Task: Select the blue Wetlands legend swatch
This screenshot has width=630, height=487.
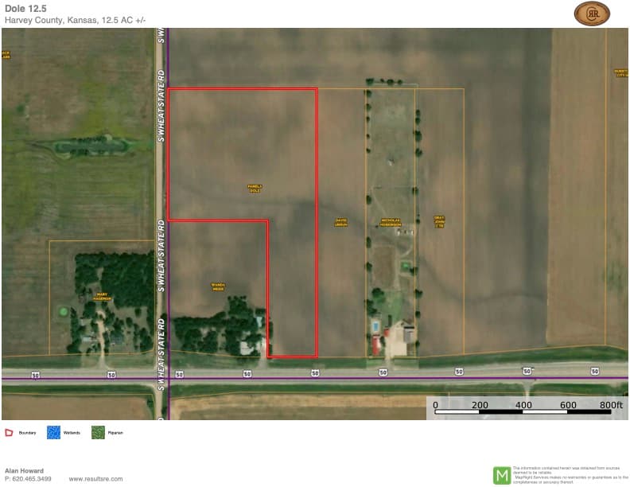Action: [54, 432]
